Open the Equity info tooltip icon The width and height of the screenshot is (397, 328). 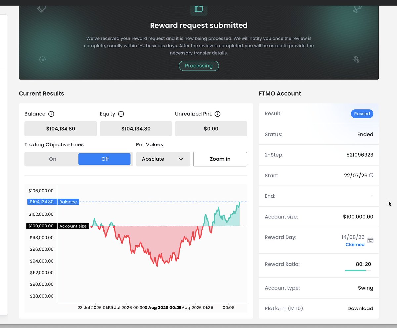pos(121,114)
